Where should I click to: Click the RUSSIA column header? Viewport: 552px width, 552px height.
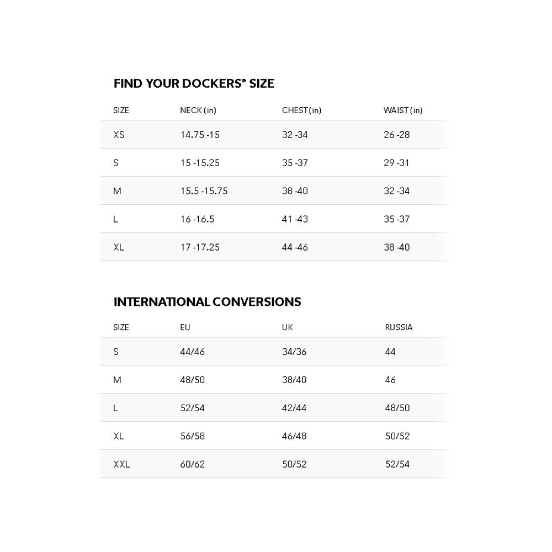(399, 327)
